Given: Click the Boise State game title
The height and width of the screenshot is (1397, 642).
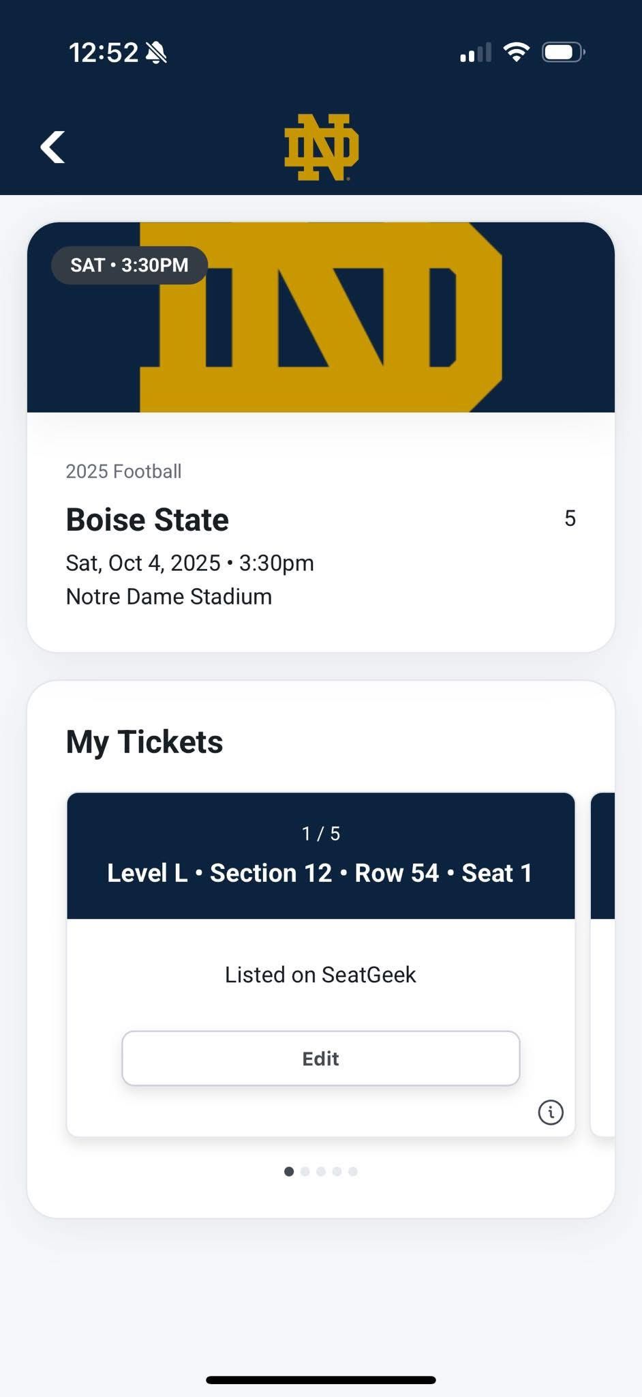Looking at the screenshot, I should 147,520.
